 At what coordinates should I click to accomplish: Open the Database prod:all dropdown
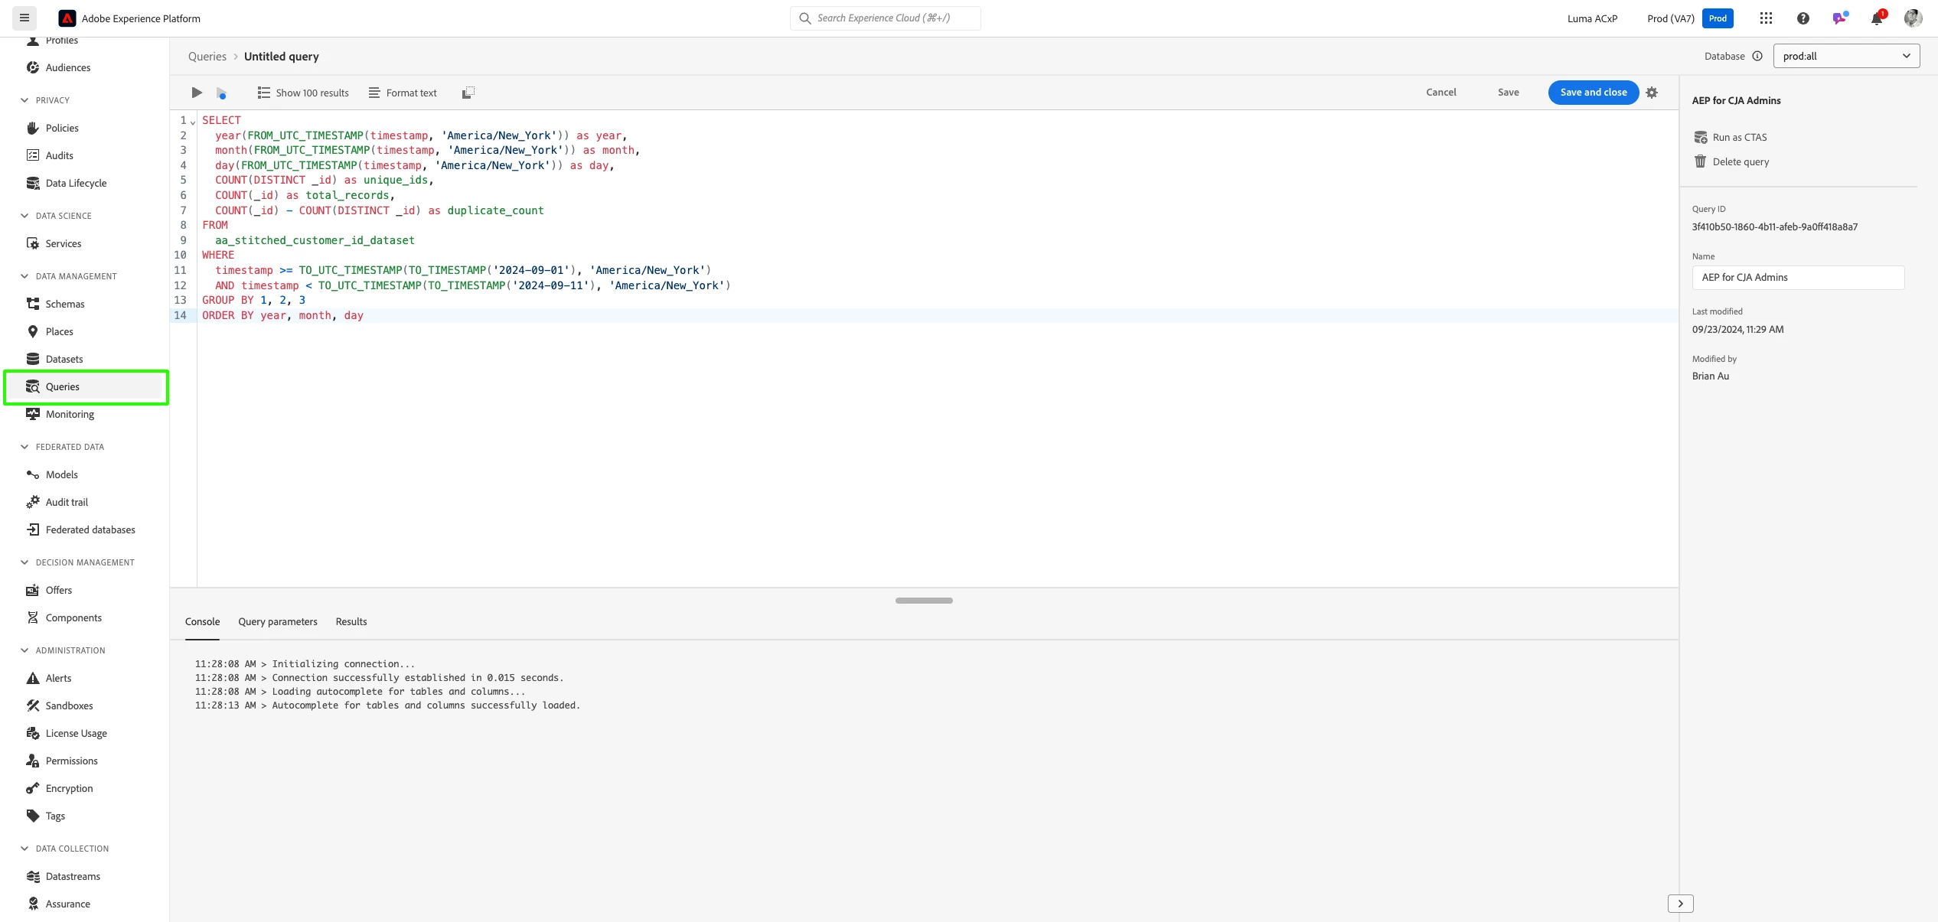click(1846, 56)
